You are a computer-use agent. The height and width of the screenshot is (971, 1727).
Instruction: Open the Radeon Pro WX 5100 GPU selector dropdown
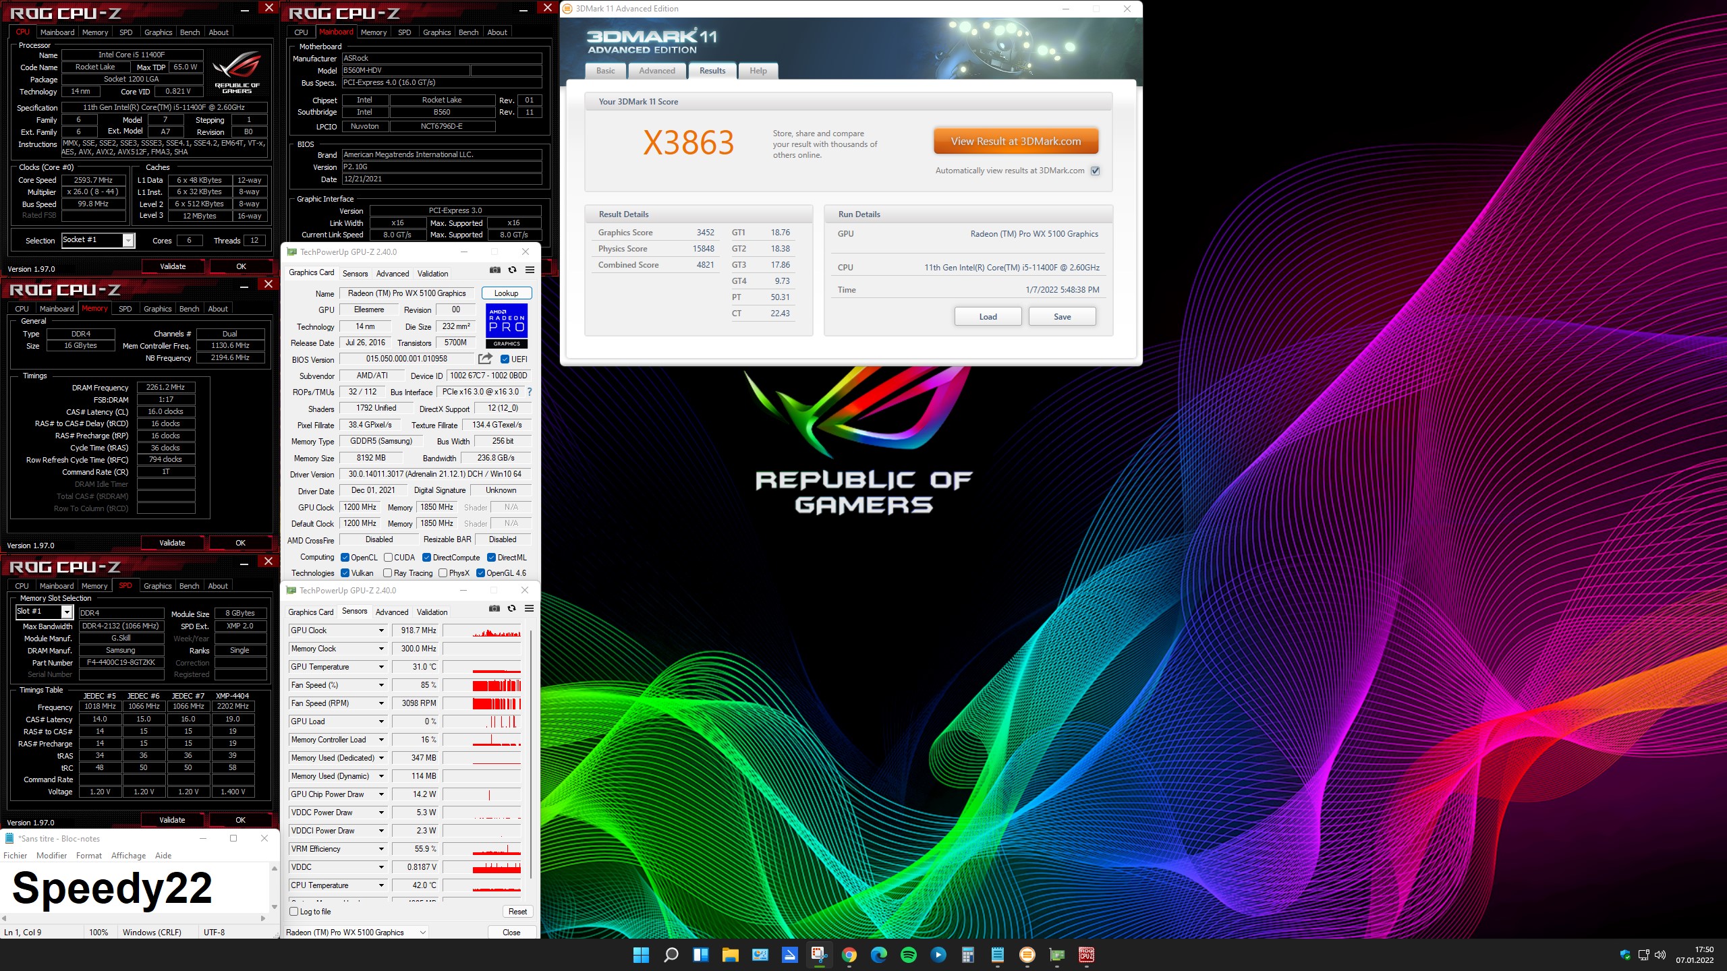coord(356,933)
